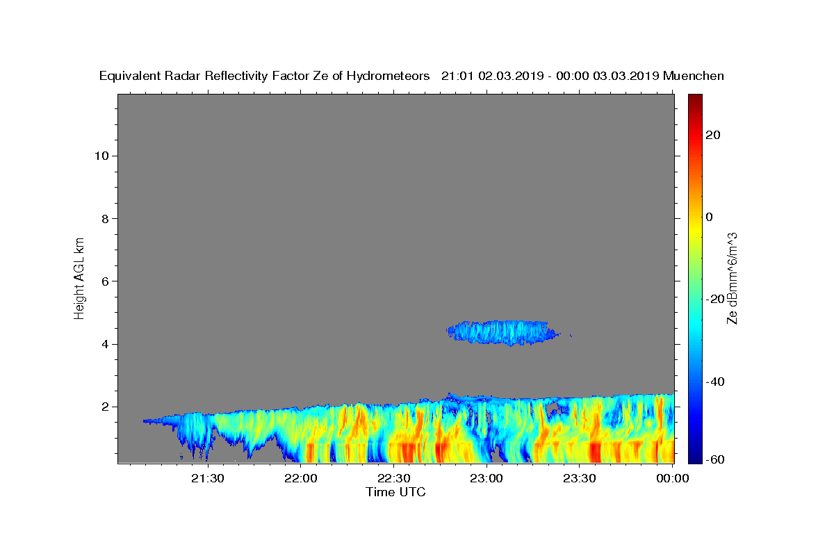Click the dark blue bottom of the colorbar

[x=695, y=458]
